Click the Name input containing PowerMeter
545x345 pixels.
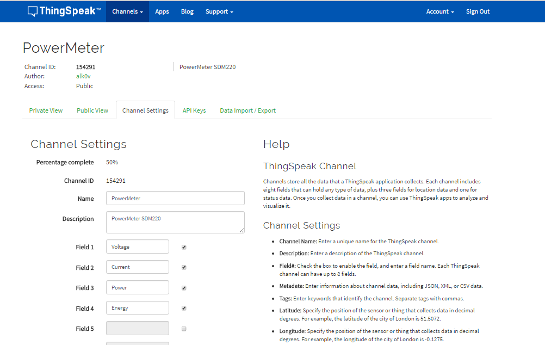tap(175, 198)
